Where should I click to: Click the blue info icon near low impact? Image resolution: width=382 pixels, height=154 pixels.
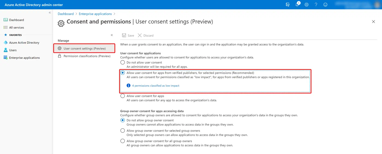click(129, 85)
